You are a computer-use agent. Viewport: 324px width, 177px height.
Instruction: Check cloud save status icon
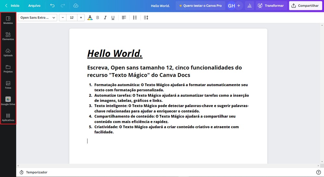pos(76,6)
